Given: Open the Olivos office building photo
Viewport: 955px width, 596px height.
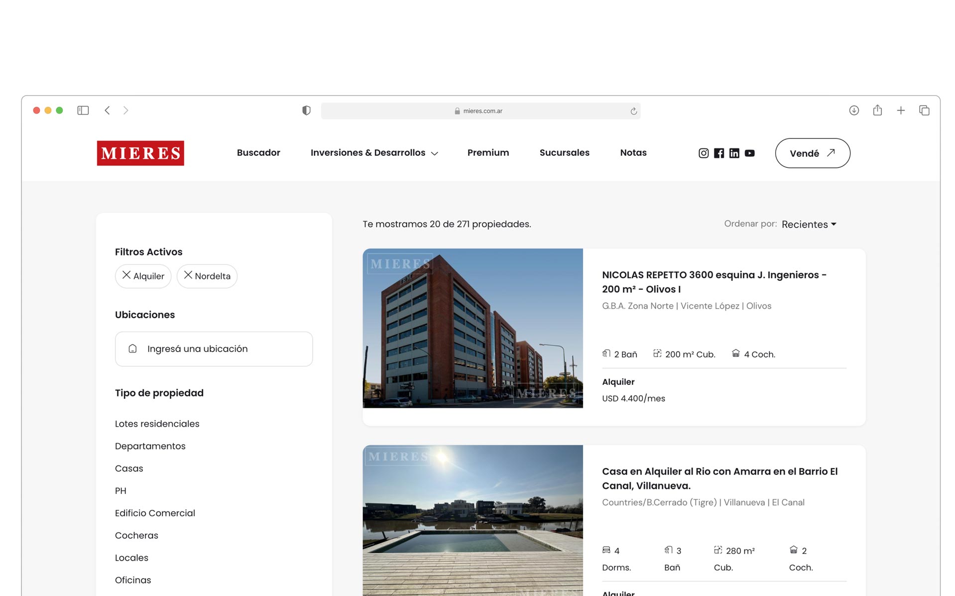Looking at the screenshot, I should point(473,328).
